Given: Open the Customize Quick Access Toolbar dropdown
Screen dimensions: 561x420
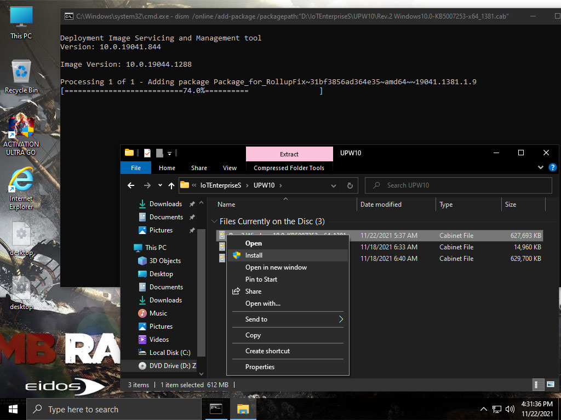Looking at the screenshot, I should pos(170,153).
